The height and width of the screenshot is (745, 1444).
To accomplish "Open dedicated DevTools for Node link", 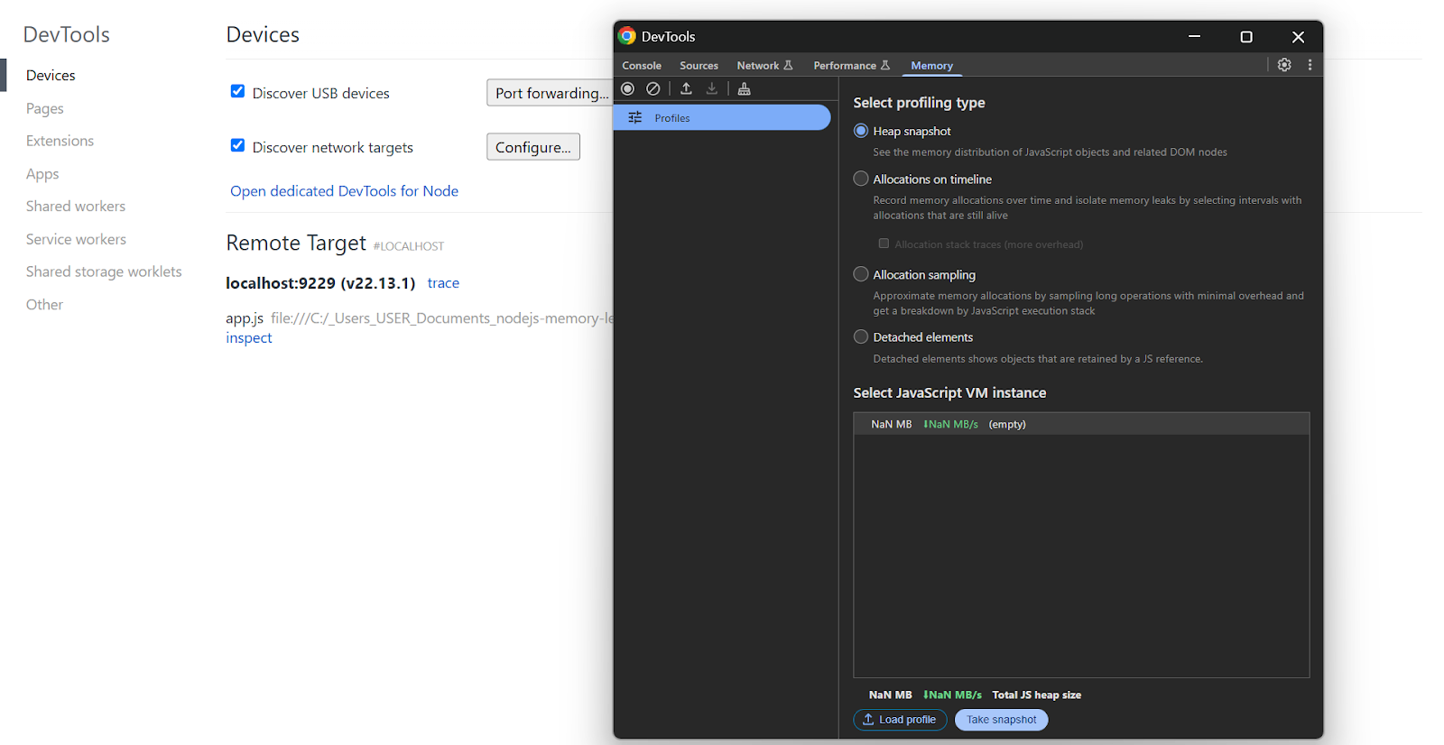I will [x=344, y=191].
